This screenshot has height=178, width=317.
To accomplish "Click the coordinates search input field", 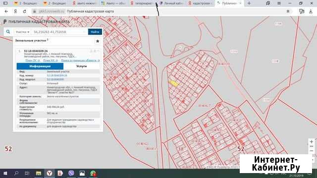I will [x=59, y=32].
